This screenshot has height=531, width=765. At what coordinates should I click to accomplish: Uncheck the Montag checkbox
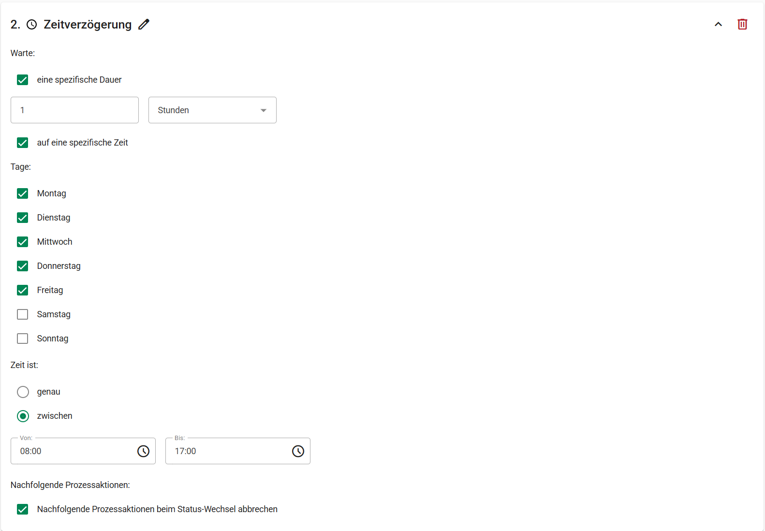(23, 193)
